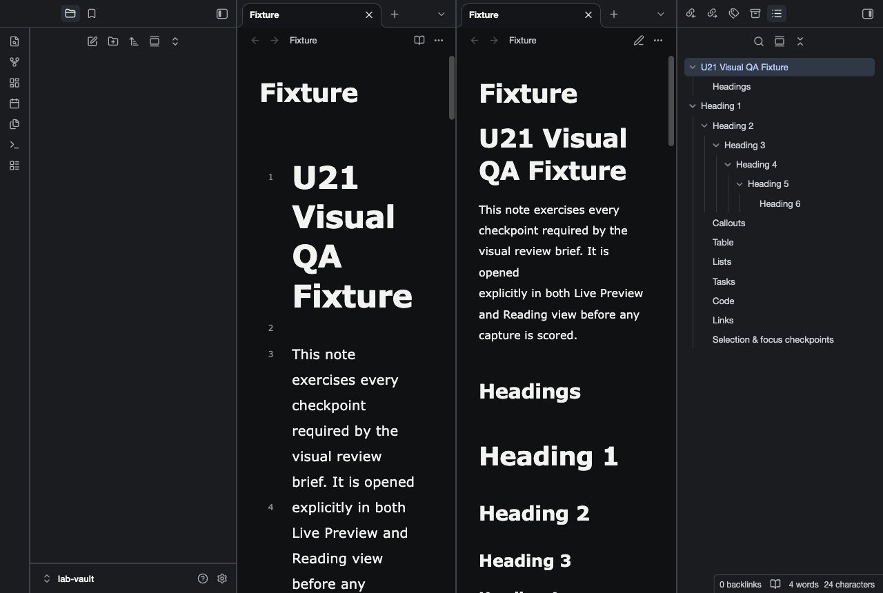Open the quick switcher ribbon icon
883x593 pixels.
click(14, 41)
